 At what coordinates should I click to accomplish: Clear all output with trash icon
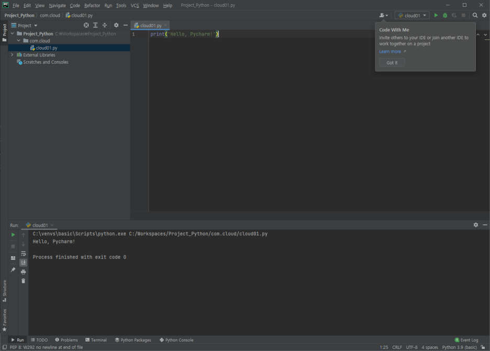(23, 281)
